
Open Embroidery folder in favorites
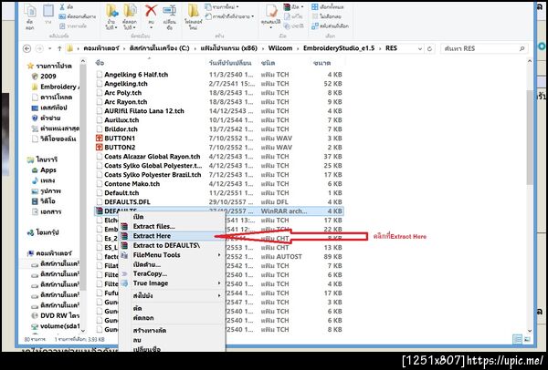pos(55,87)
